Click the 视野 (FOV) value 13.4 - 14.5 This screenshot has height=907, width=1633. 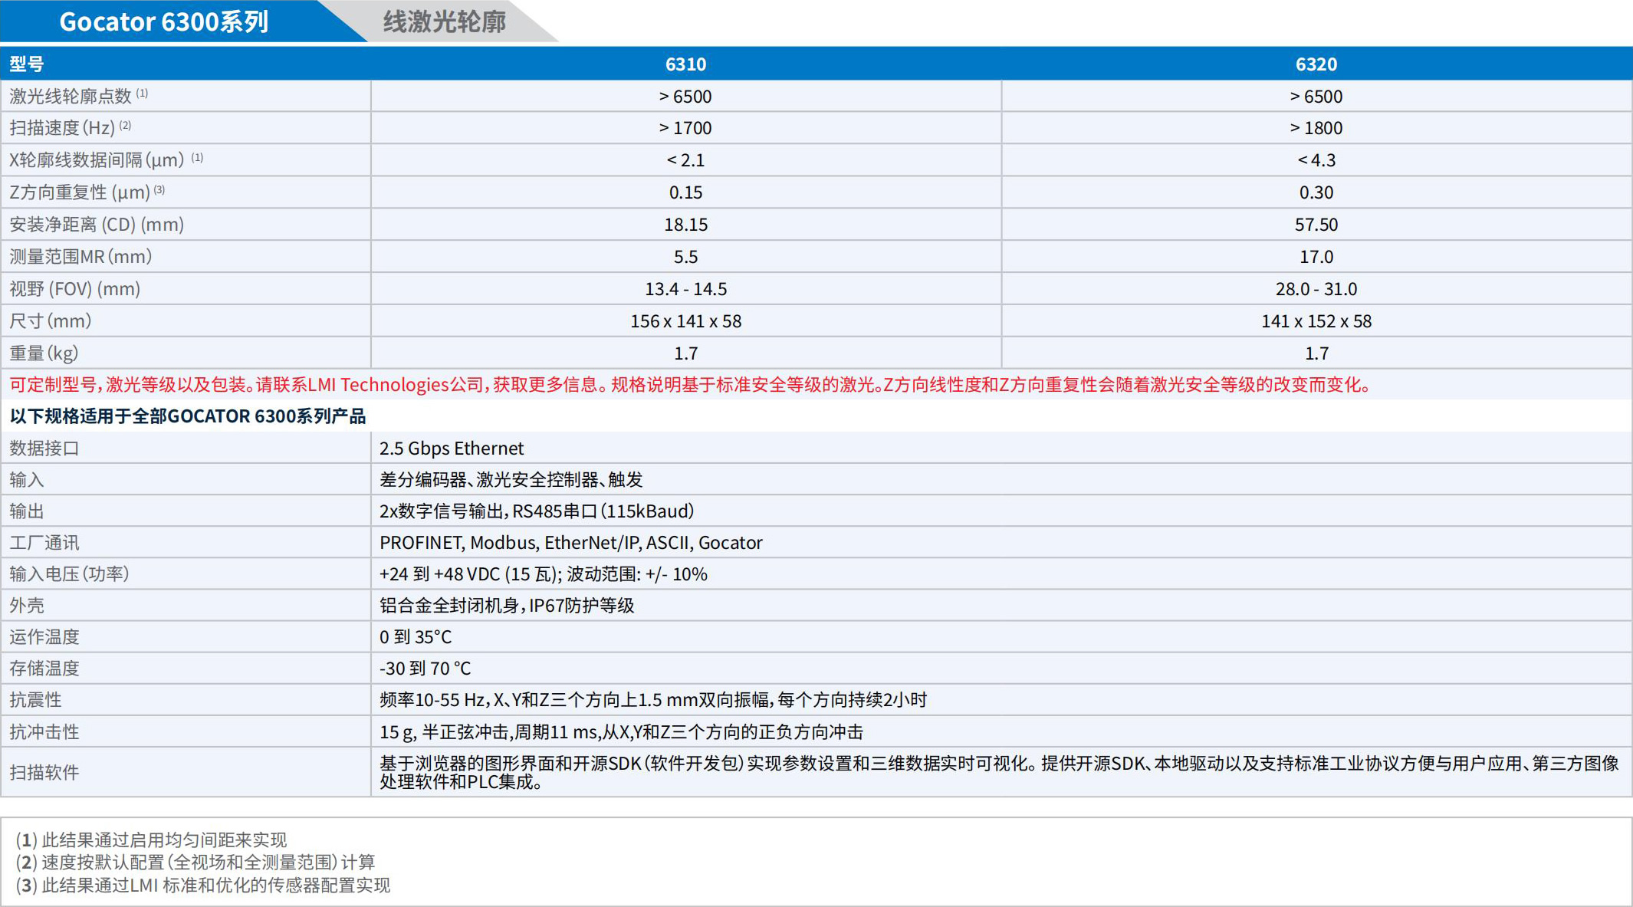[686, 288]
